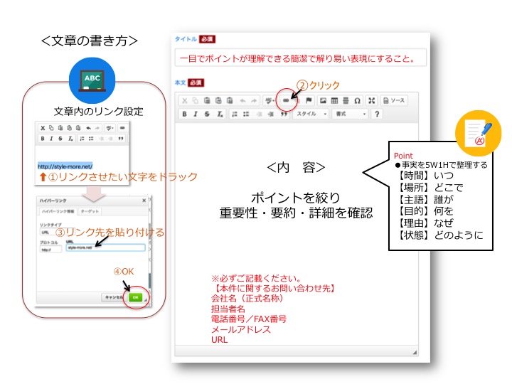The width and height of the screenshot is (512, 384).
Task: Click the ソース source button
Action: coord(393,101)
